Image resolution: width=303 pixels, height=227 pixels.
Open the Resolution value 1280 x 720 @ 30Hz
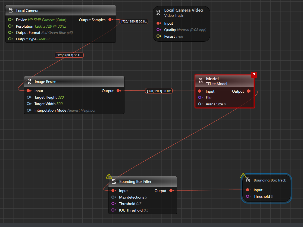50,26
